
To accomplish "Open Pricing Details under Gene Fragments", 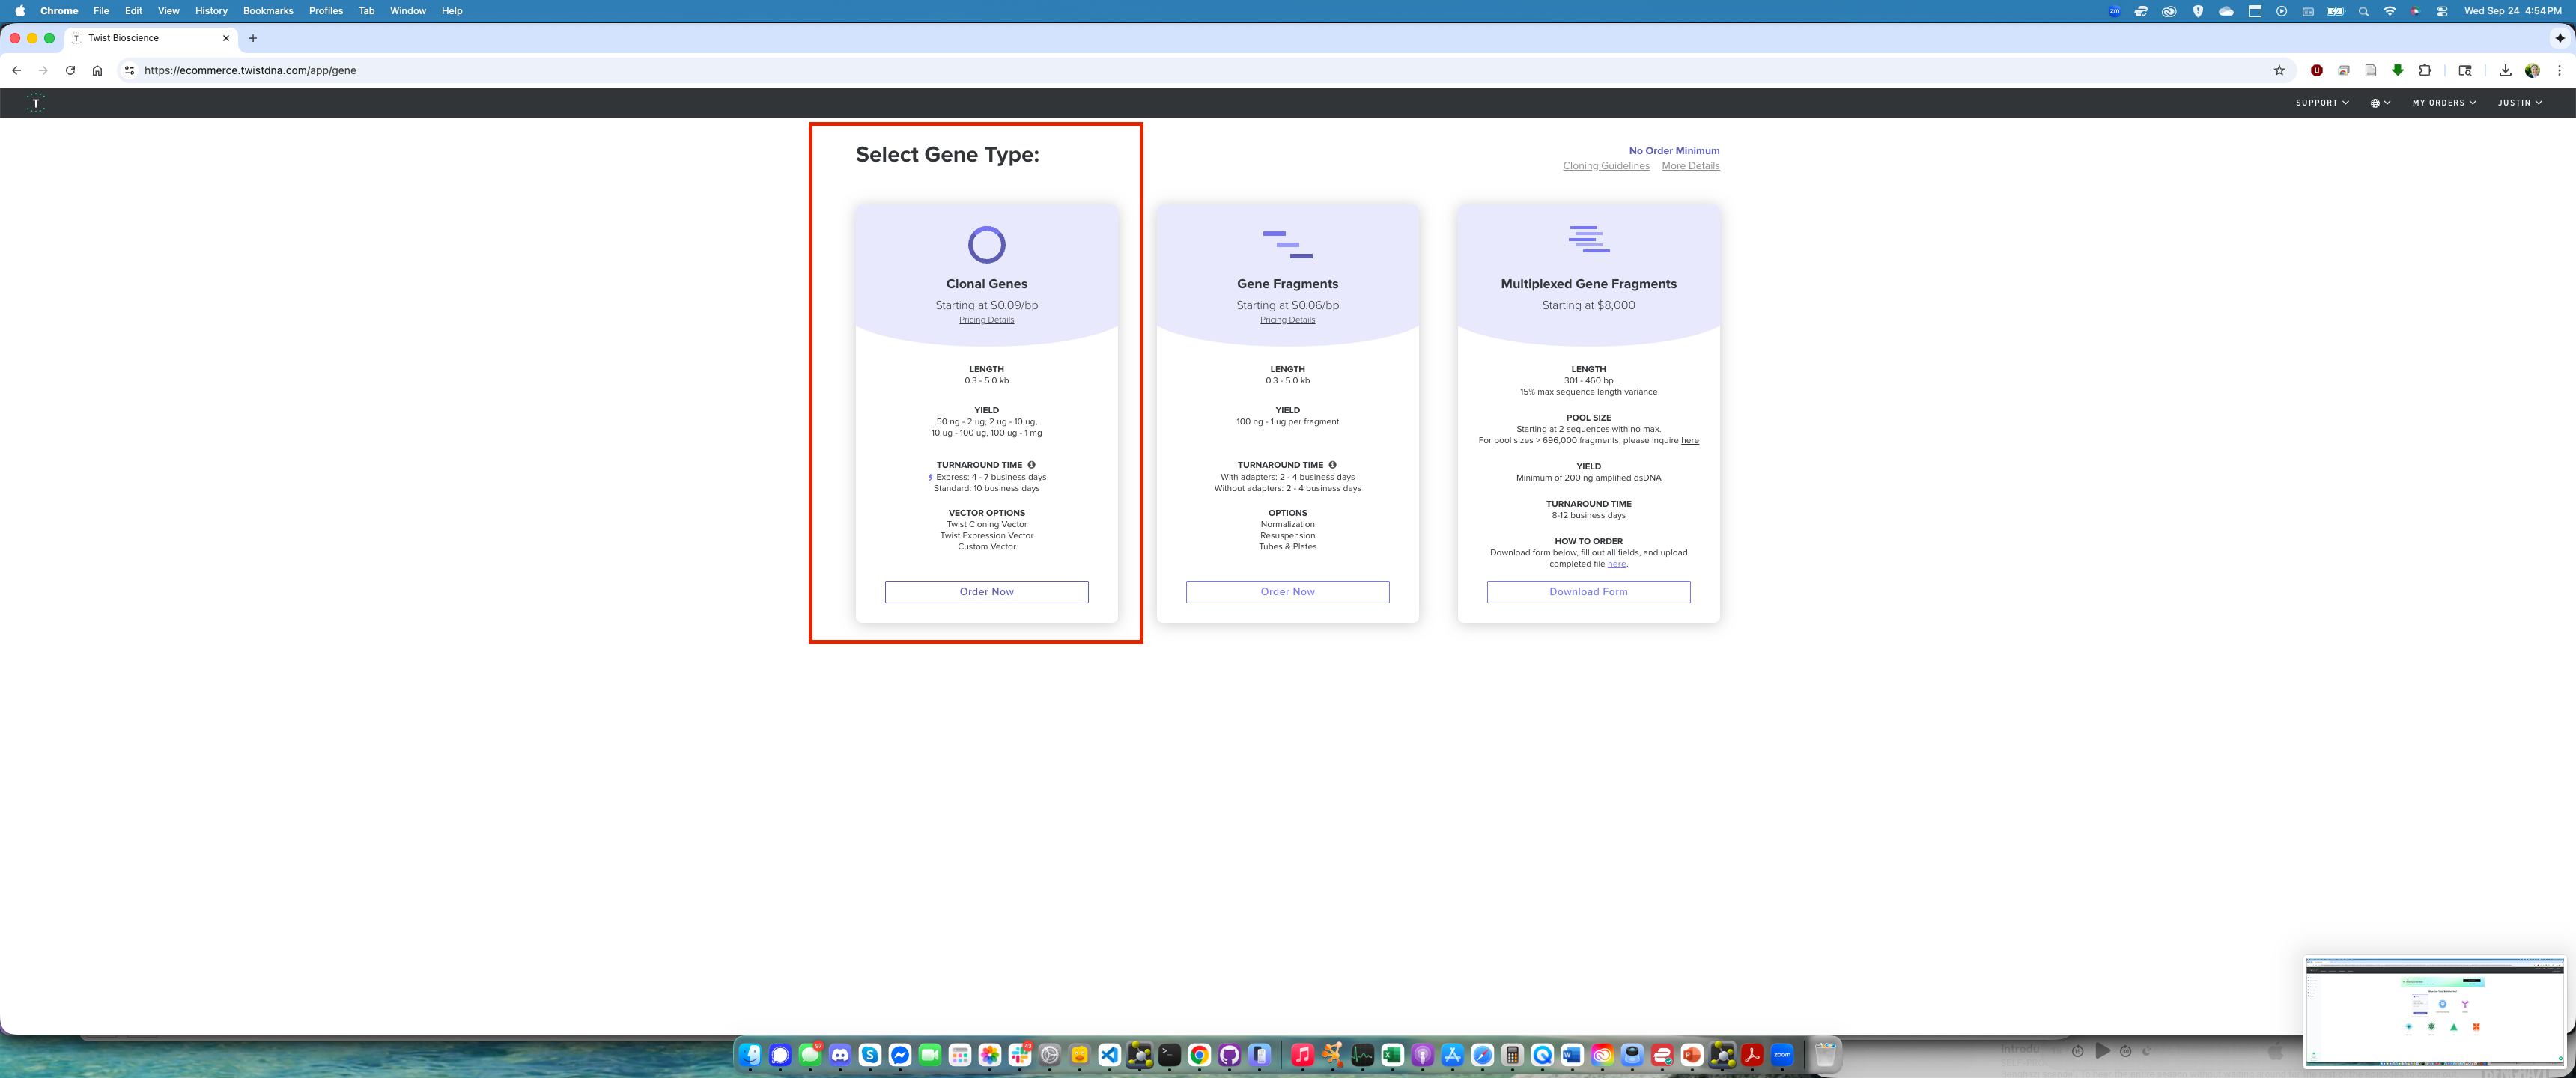I will coord(1287,320).
